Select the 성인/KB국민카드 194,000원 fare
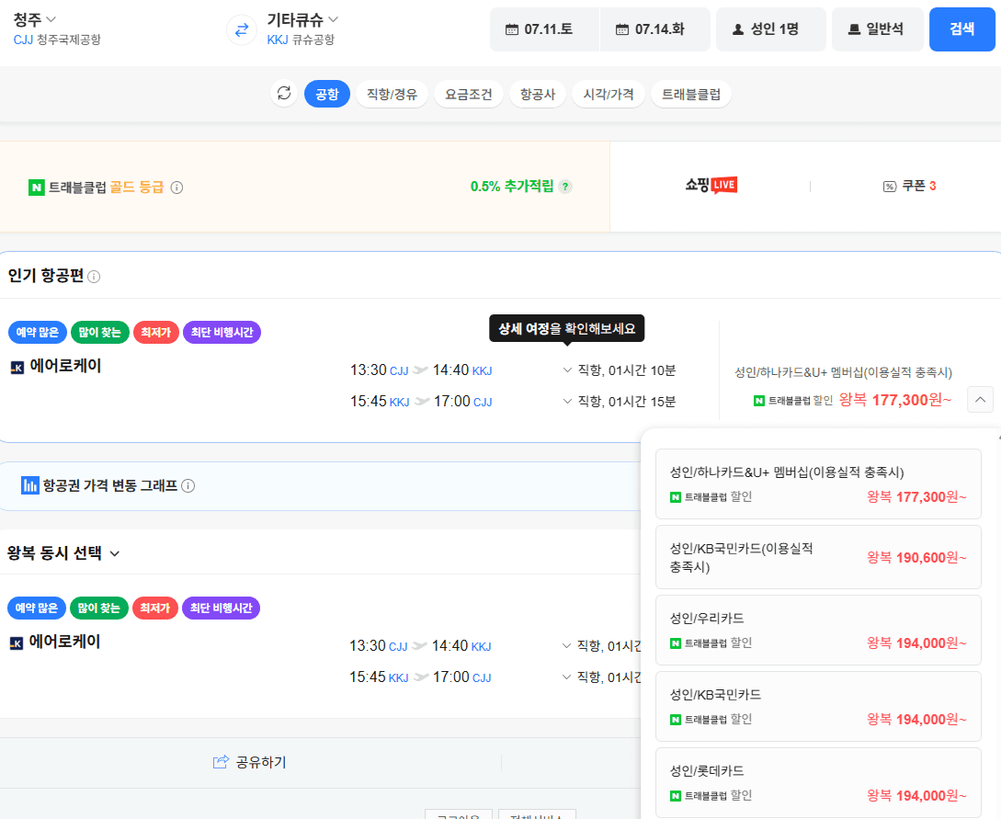 [818, 707]
